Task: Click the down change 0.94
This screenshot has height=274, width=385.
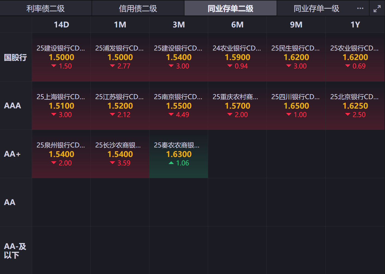Action: [237, 66]
